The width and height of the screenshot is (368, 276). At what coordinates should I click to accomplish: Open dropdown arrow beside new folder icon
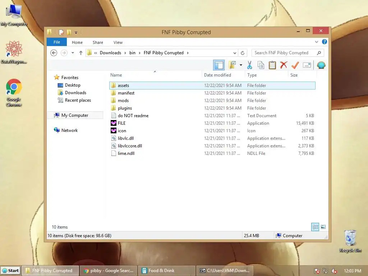coord(241,65)
